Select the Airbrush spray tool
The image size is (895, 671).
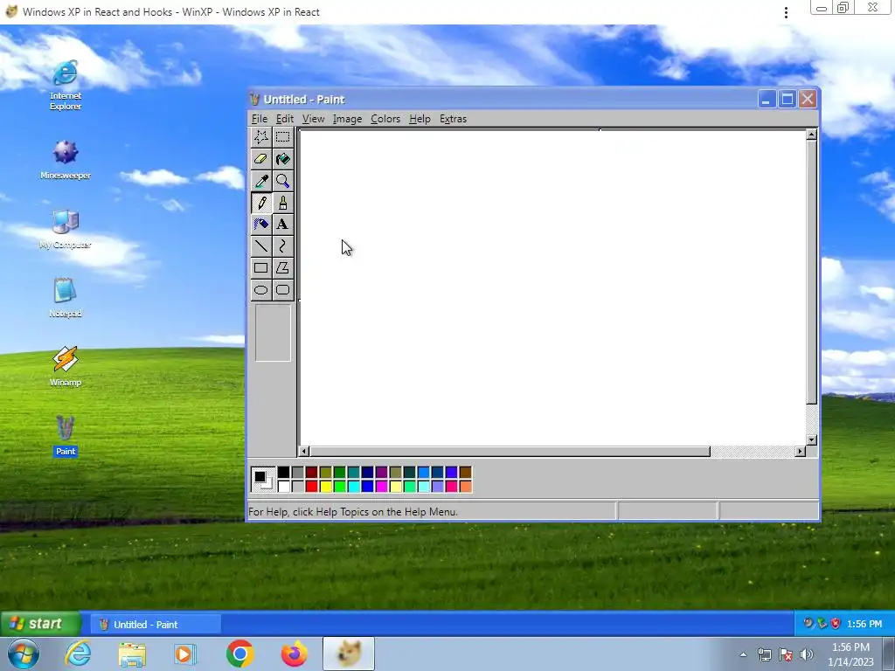(260, 225)
